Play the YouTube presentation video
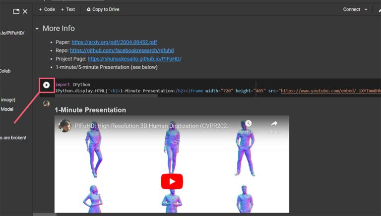The width and height of the screenshot is (381, 216). (172, 181)
